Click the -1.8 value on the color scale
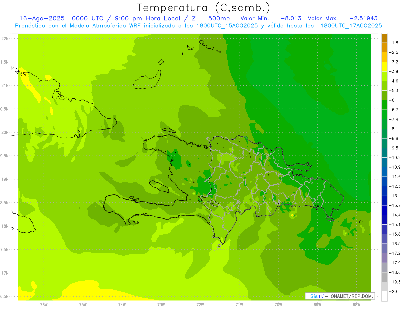 click(394, 43)
